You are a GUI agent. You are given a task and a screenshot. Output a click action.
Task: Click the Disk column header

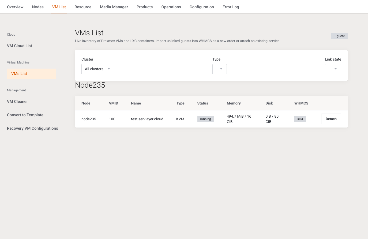[269, 103]
